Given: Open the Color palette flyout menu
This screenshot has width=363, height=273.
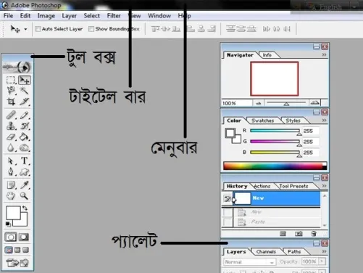Looking at the screenshot, I should tap(324, 121).
